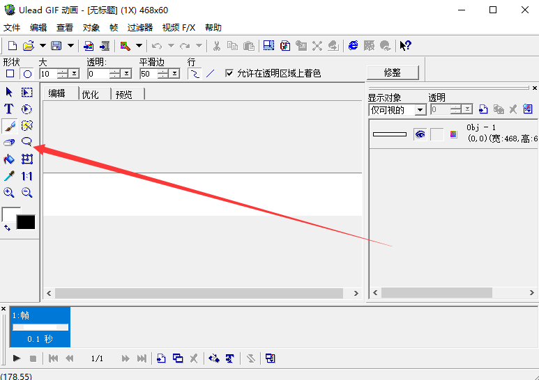Image resolution: width=539 pixels, height=380 pixels.
Task: Toggle eye visibility for Obj - 1
Action: pos(420,134)
